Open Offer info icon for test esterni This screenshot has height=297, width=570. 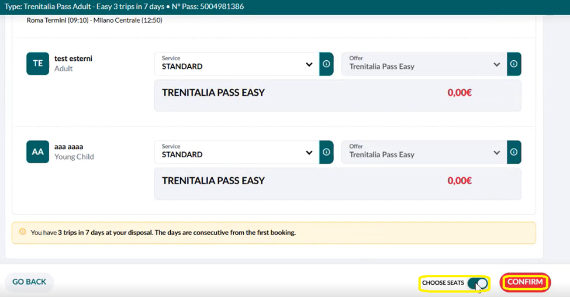tap(514, 64)
